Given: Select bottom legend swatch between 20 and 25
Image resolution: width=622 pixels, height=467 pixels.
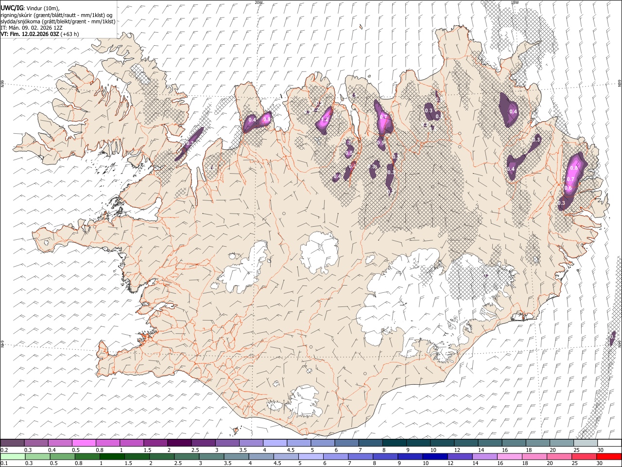Looking at the screenshot, I should (x=559, y=456).
